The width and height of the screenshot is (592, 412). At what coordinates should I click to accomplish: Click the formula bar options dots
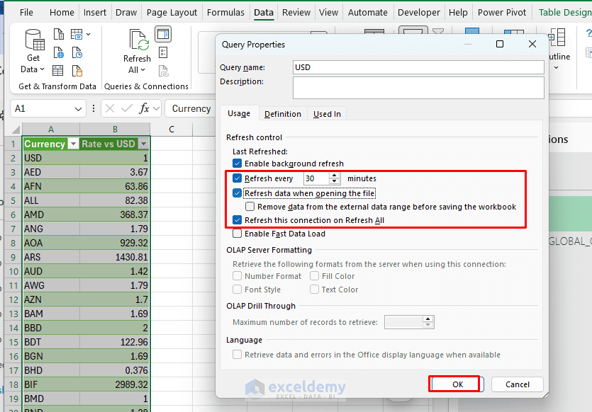(94, 109)
